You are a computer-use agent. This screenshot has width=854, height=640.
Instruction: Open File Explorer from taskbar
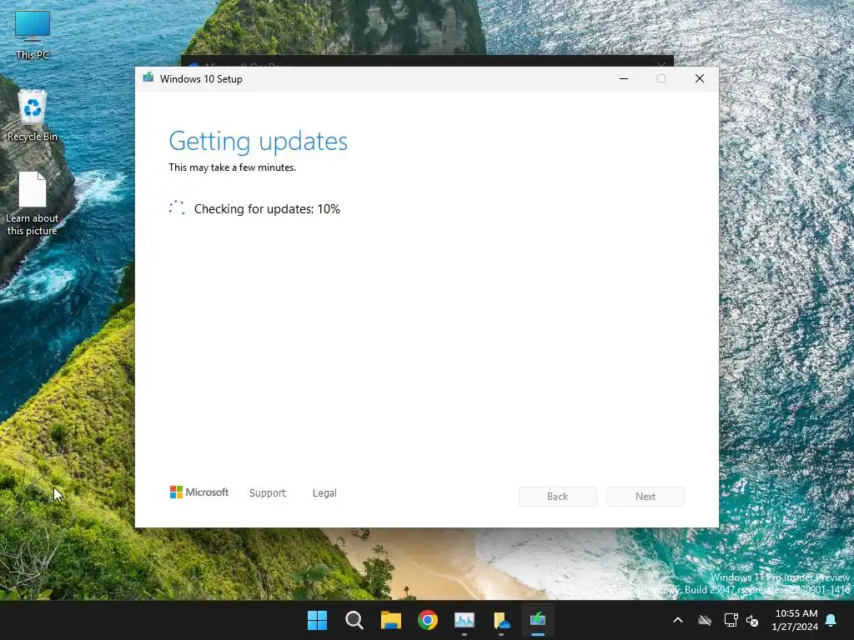391,620
